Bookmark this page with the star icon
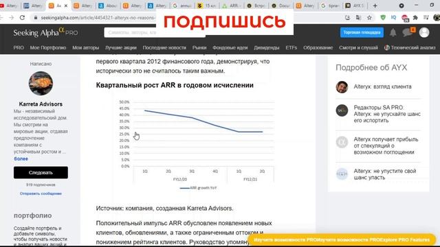Image resolution: width=440 pixels, height=247 pixels. pyautogui.click(x=369, y=18)
